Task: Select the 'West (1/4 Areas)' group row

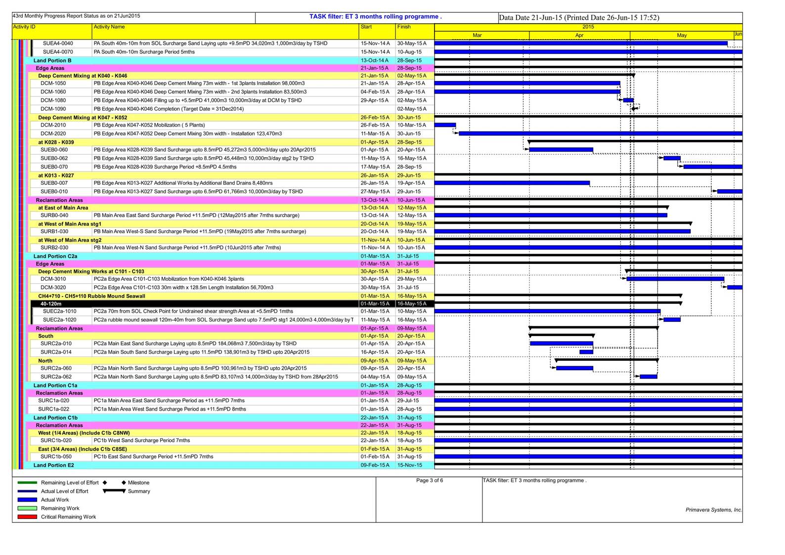Action: 232,433
